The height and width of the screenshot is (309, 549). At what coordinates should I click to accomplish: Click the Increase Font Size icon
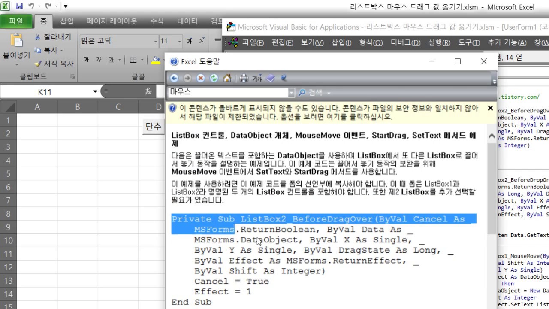click(189, 42)
